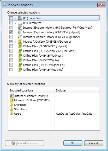Click the "AppData; AppData; AppData; ..." exclude cell
This screenshot has width=108, height=151.
coord(77,114)
